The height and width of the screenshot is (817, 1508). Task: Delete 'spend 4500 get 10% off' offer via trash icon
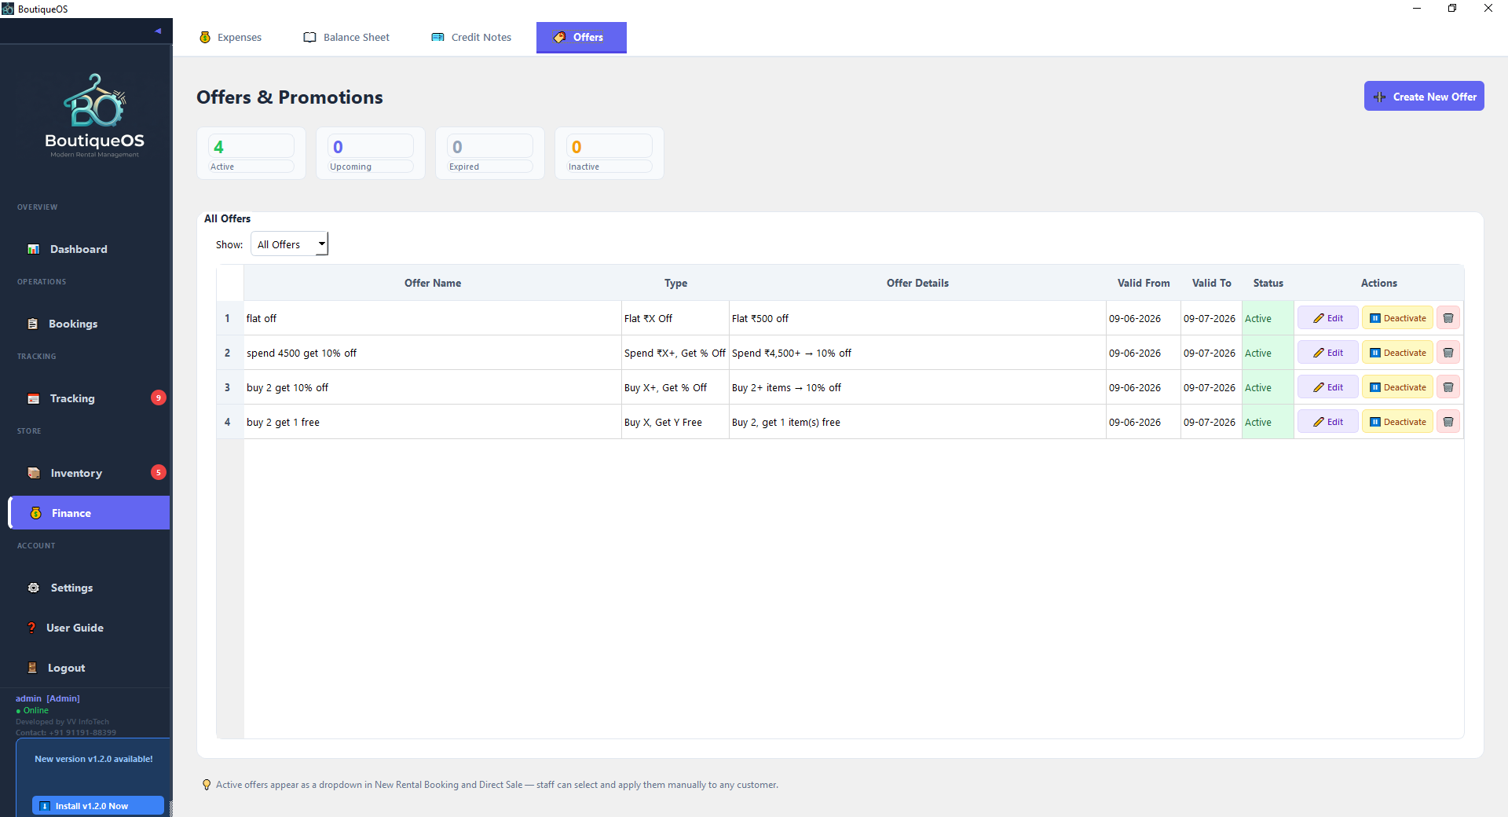(x=1448, y=353)
